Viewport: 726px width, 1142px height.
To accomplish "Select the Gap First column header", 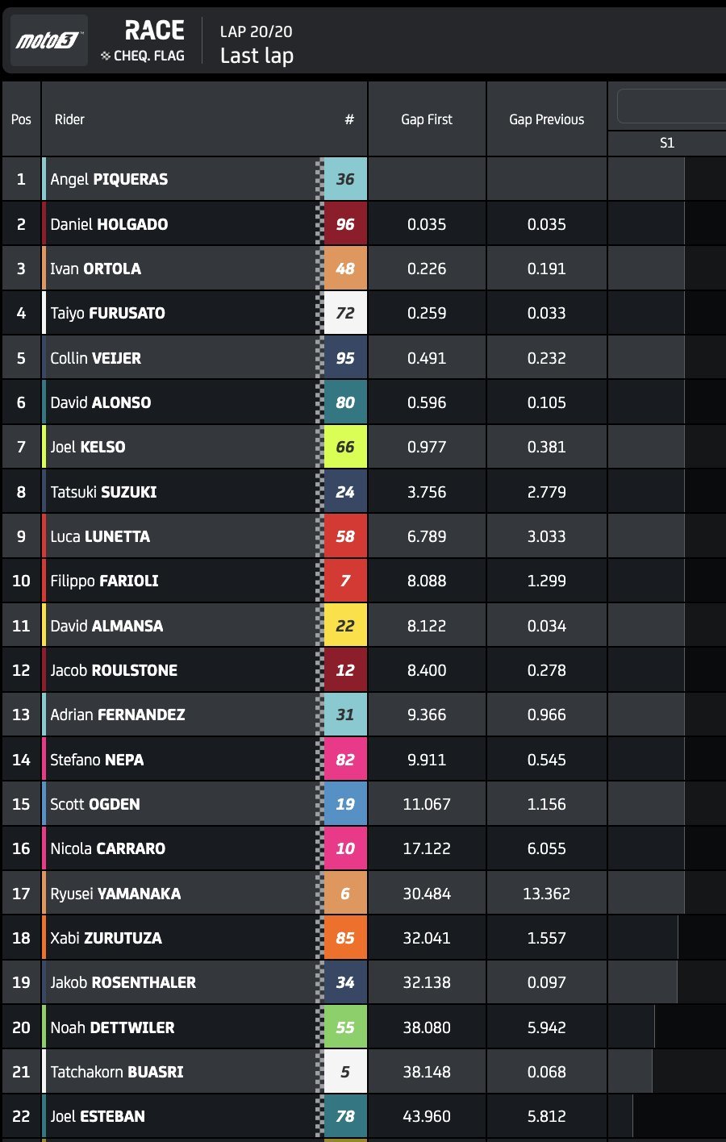I will [427, 119].
